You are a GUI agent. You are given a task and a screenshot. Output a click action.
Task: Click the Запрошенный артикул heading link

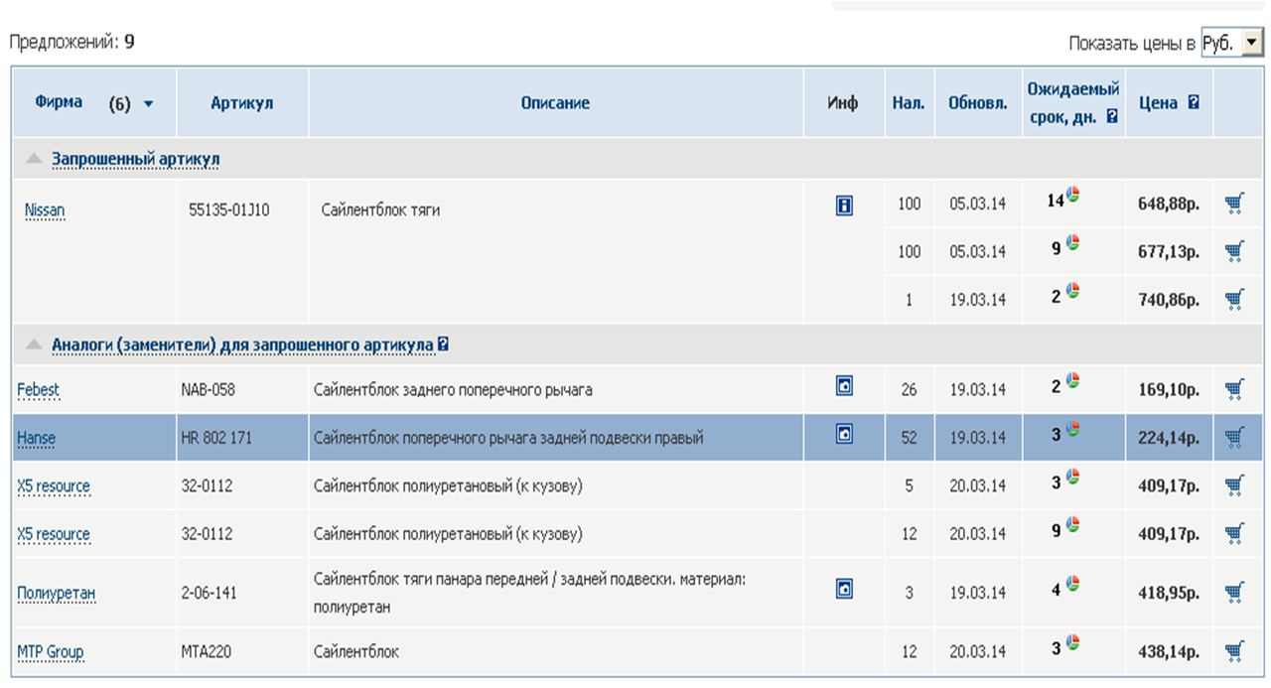pos(136,159)
